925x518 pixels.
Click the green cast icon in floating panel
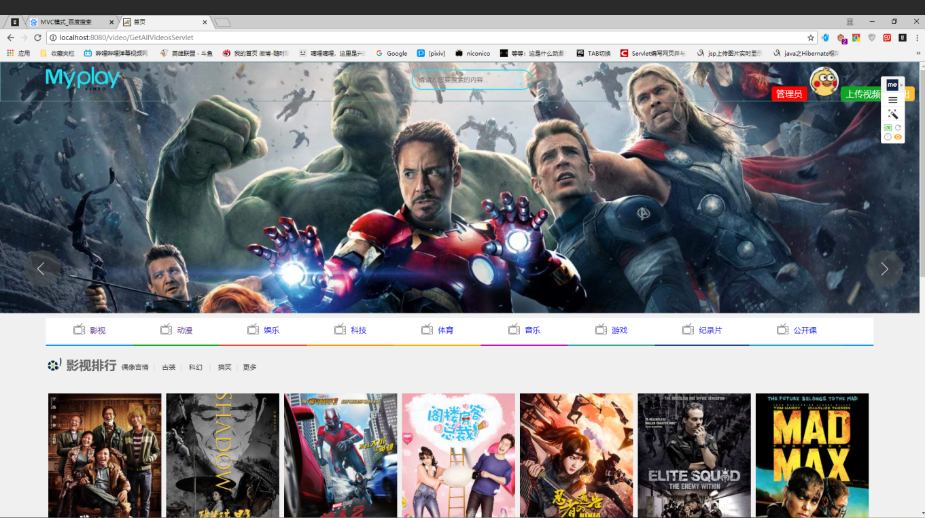point(888,128)
